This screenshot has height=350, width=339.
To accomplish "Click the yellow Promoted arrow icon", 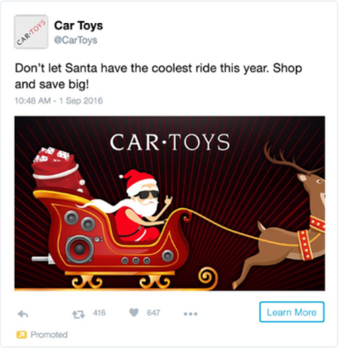I will coord(22,334).
